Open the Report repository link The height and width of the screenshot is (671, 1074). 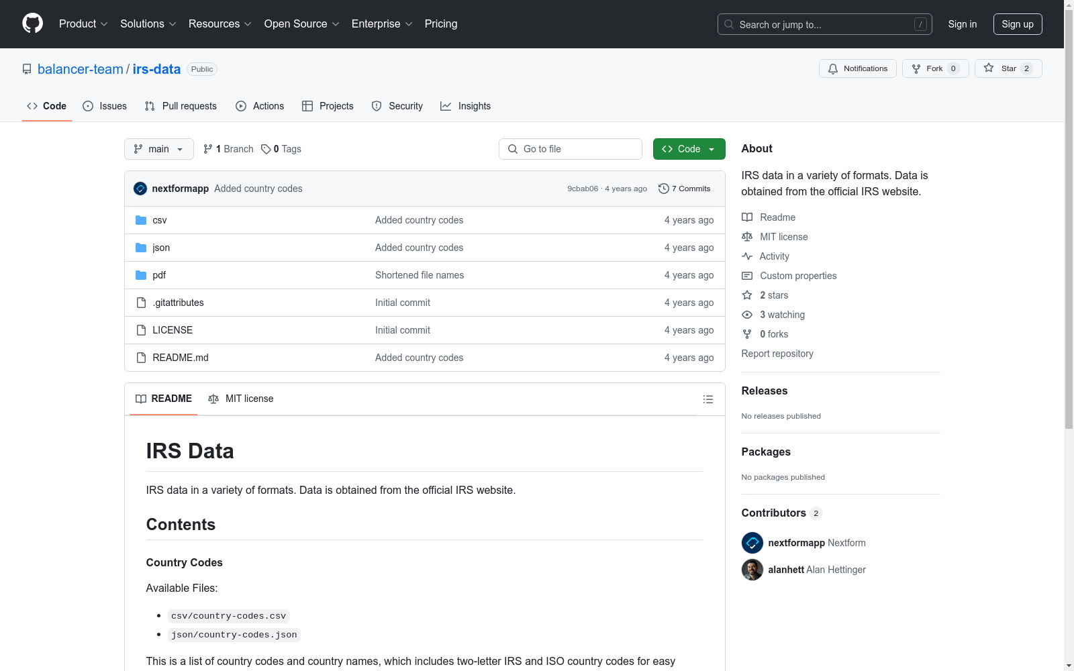point(777,354)
